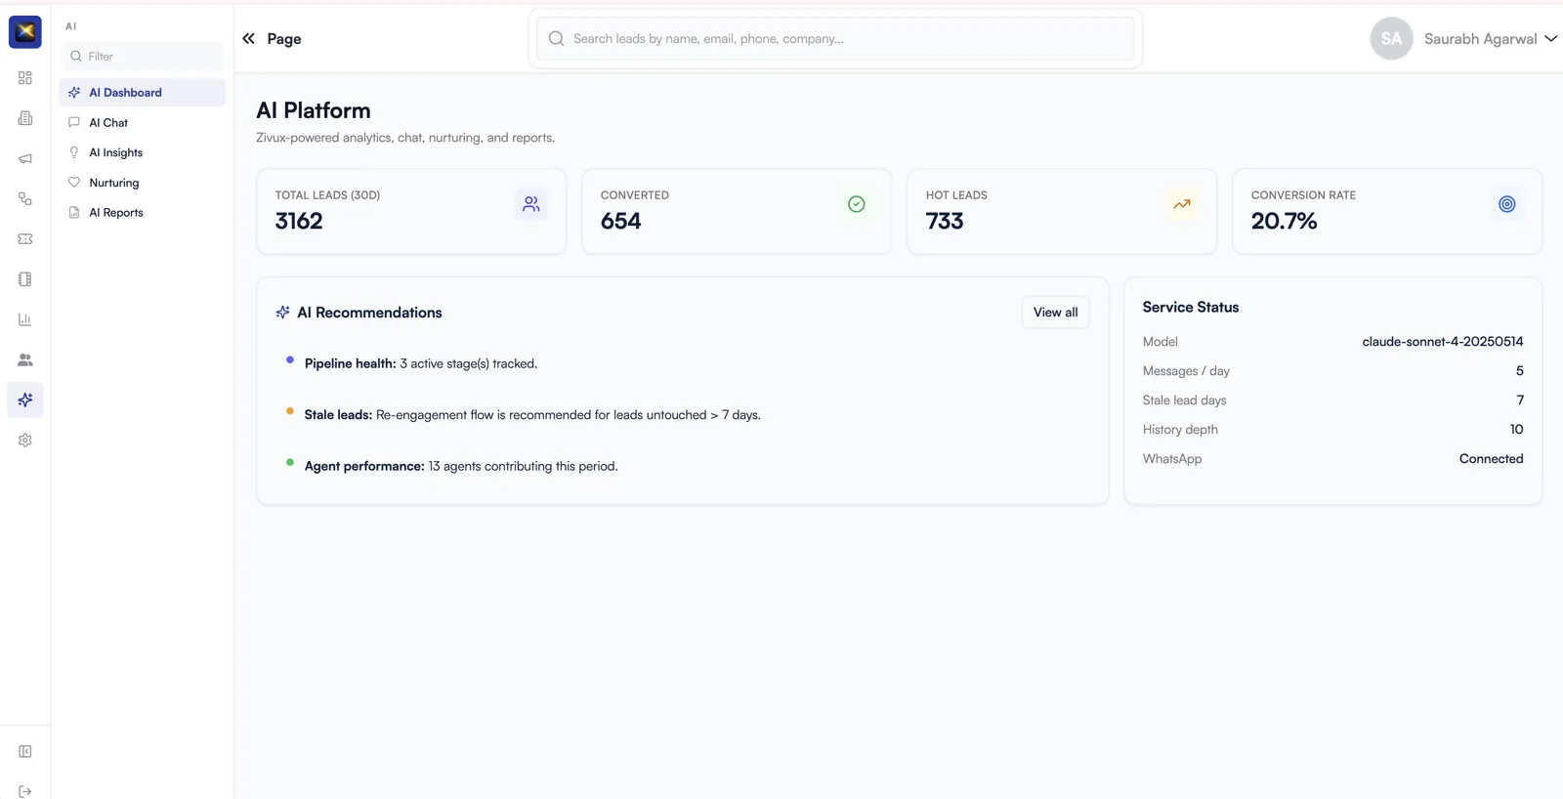Screen dimensions: 1563x799
Task: Click the app logo in the sidebar
Action: click(25, 32)
